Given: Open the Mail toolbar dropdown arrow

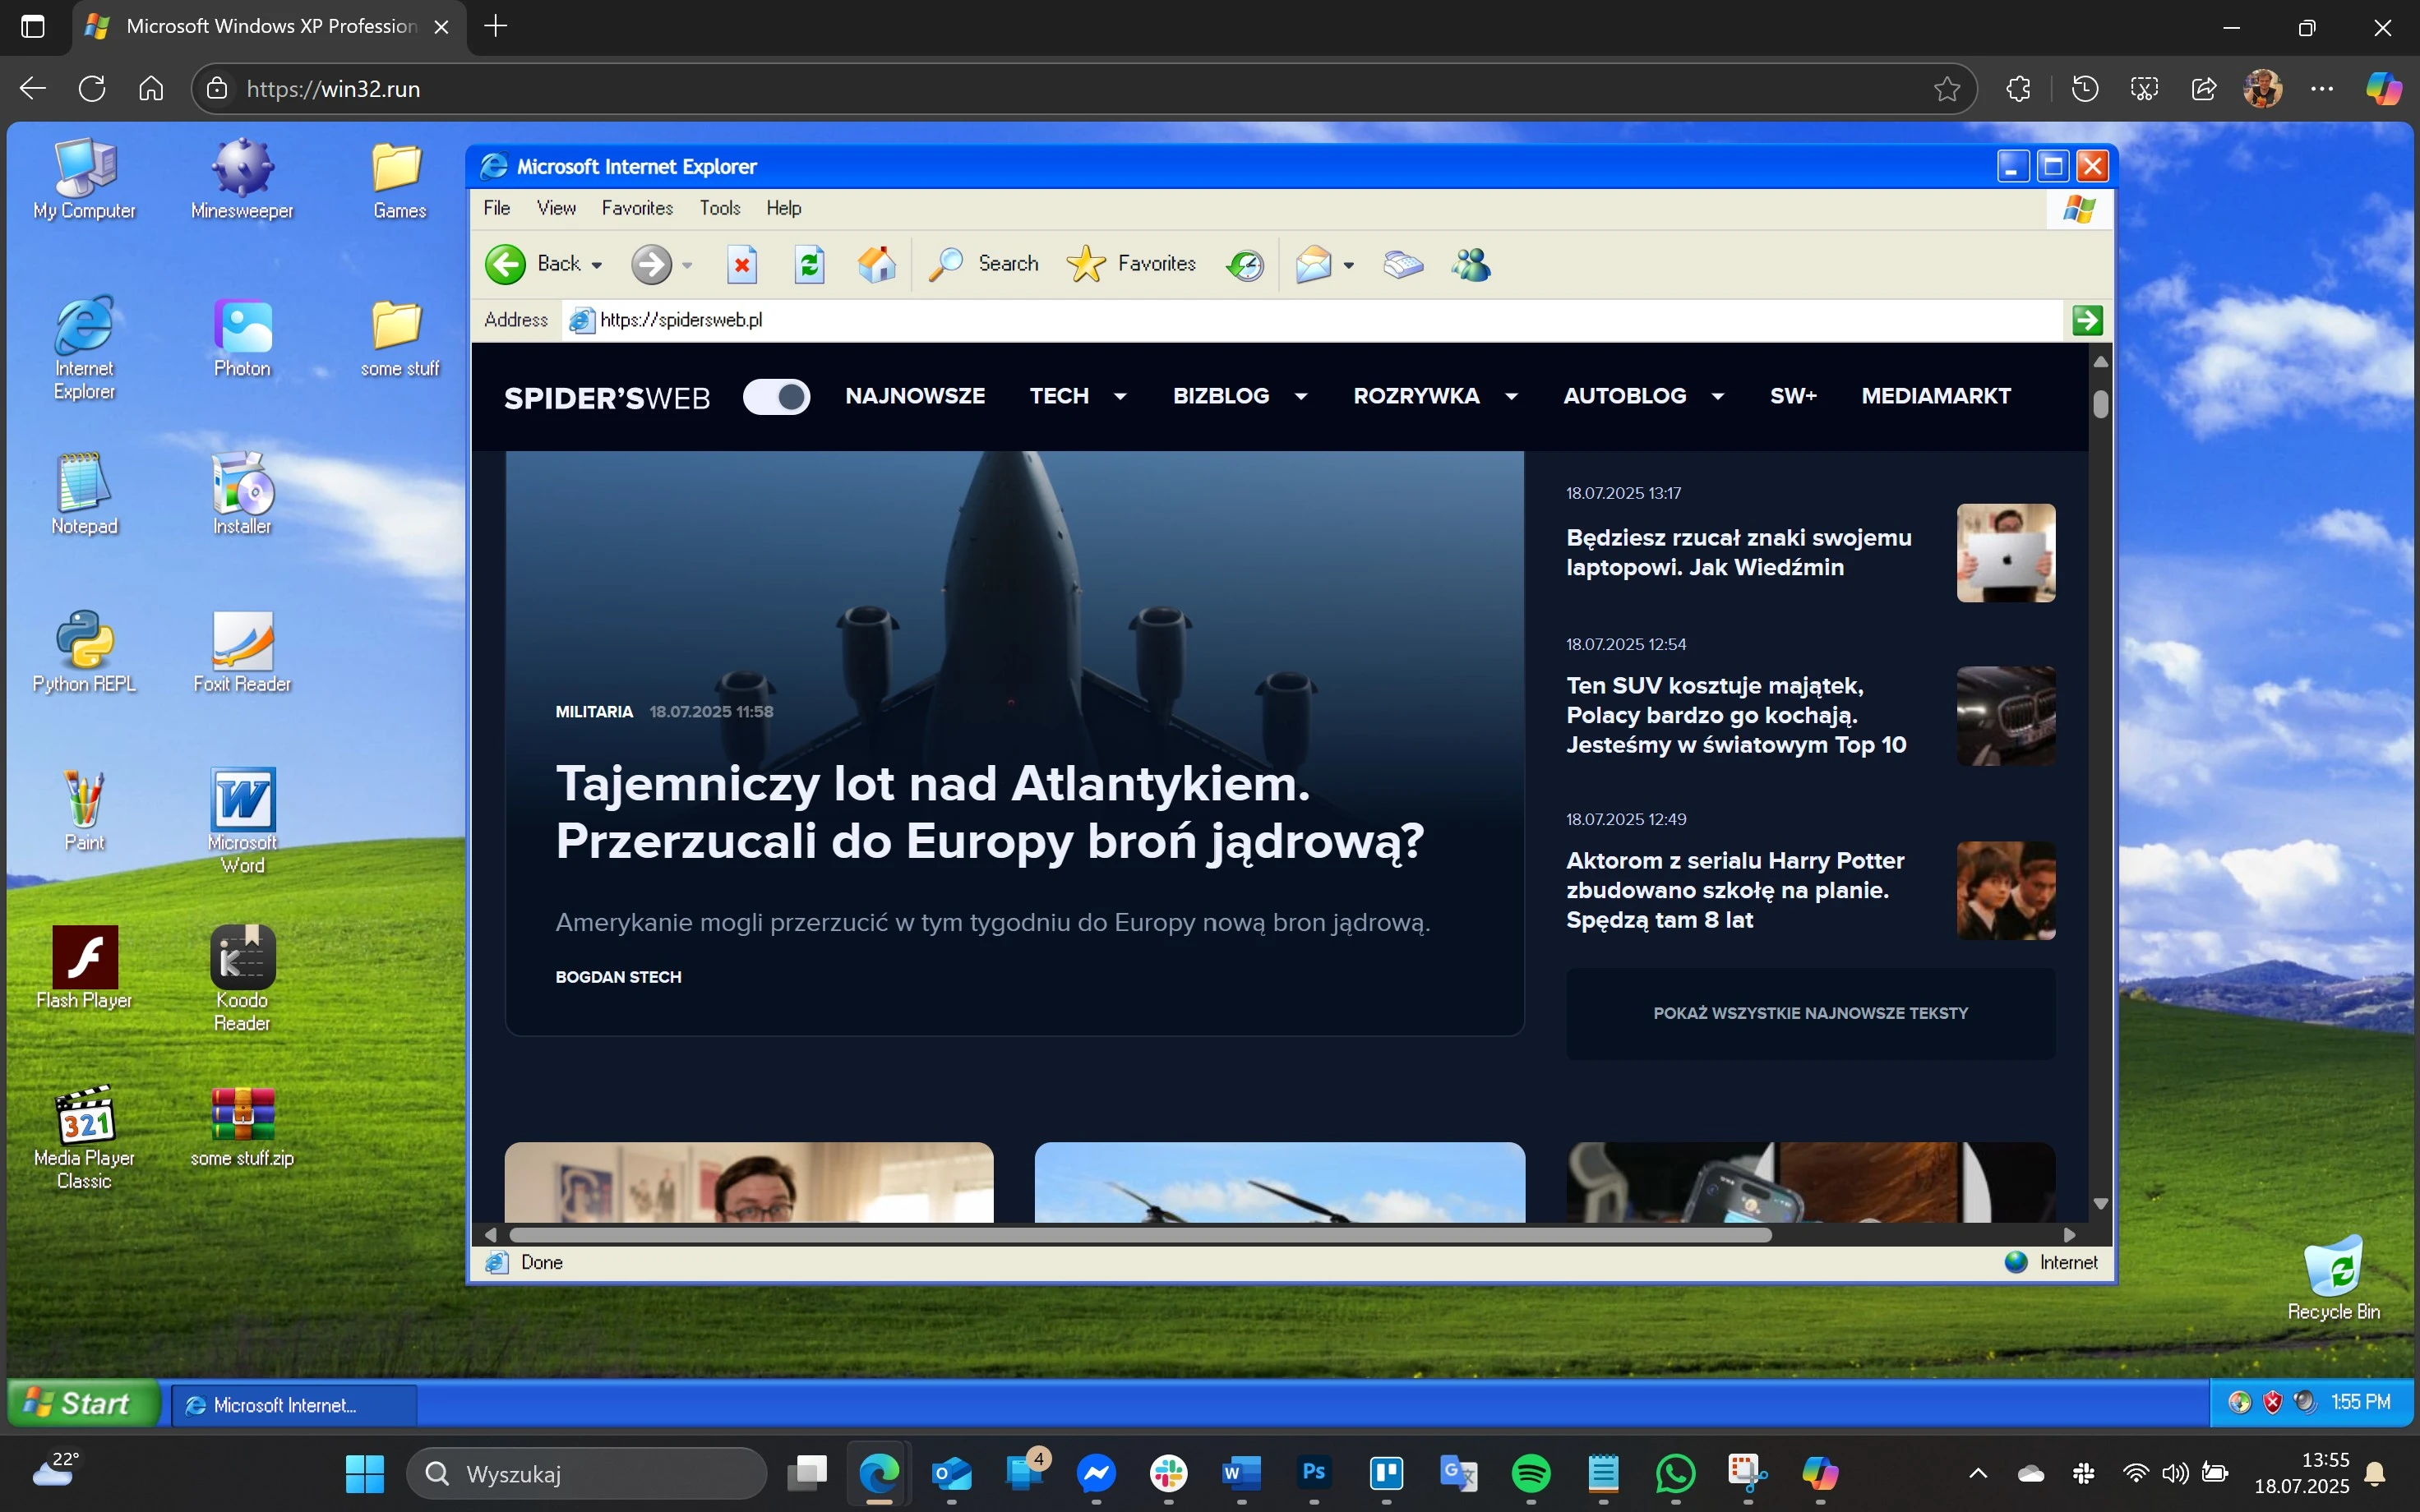Looking at the screenshot, I should (1349, 266).
